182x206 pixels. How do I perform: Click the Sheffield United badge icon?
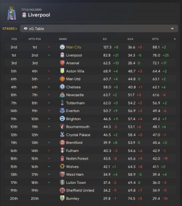pos(62,190)
